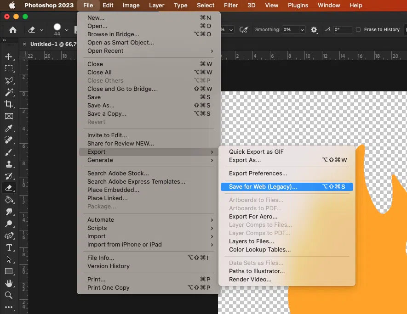The image size is (407, 314).
Task: Open the brush preset picker dropdown arrow
Action: (67, 30)
